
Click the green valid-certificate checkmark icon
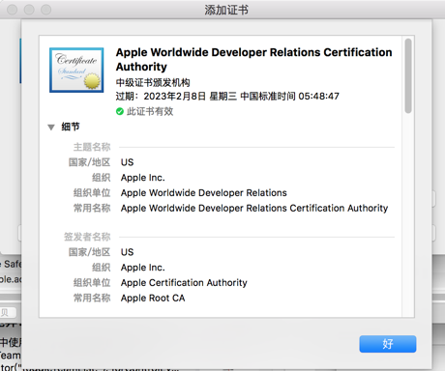[x=120, y=111]
